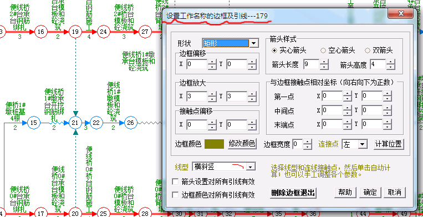Click the 计算位置 button
The height and width of the screenshot is (217, 423).
point(389,144)
